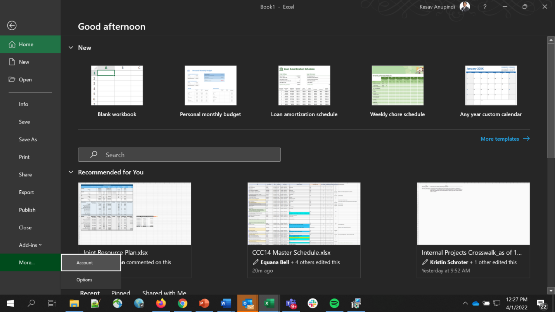555x312 pixels.
Task: Click the scrollbar up arrow
Action: [x=551, y=40]
